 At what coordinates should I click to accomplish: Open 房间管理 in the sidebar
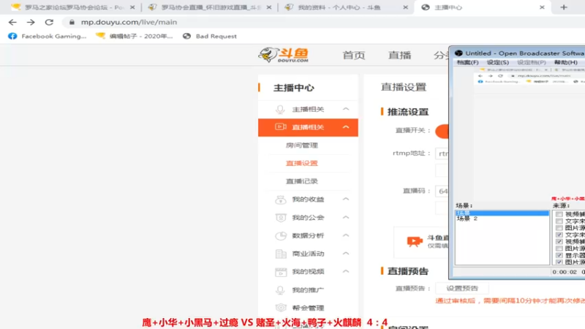pyautogui.click(x=302, y=145)
